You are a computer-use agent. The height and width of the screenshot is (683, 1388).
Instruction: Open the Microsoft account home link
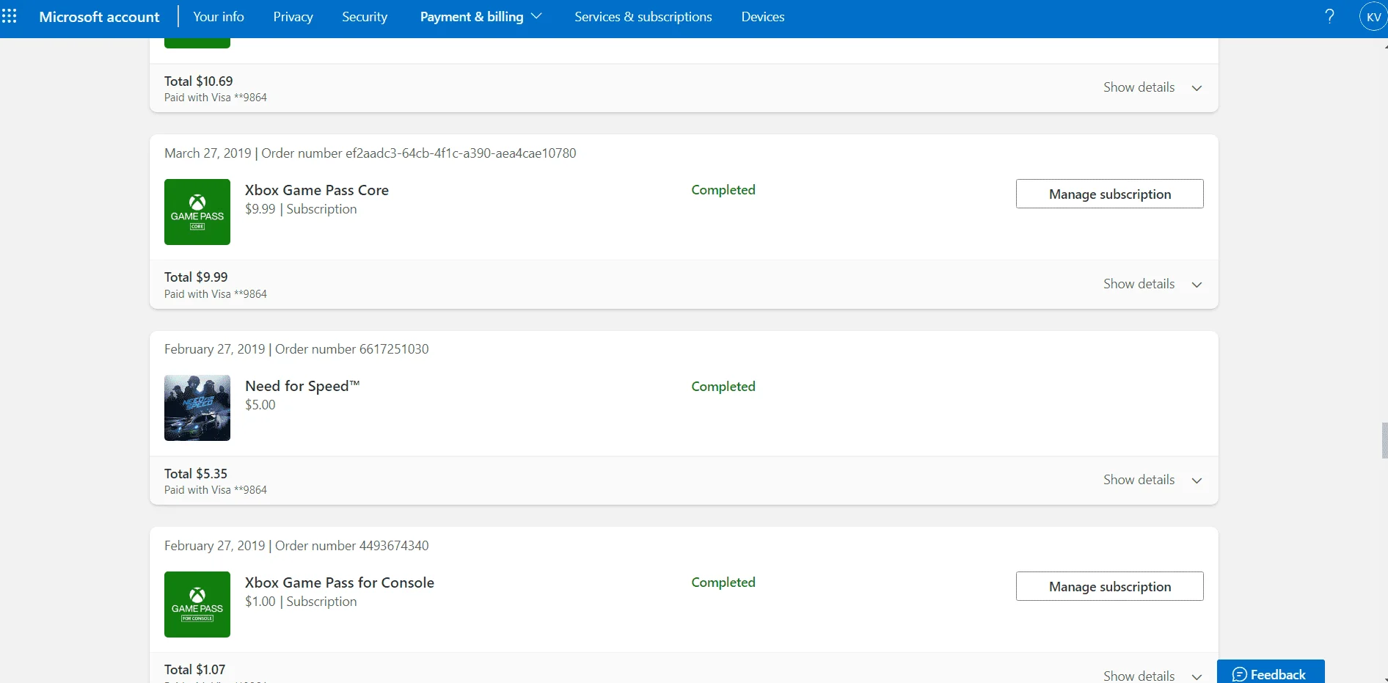coord(99,16)
